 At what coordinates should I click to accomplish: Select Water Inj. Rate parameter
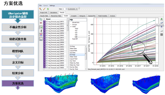74,63
